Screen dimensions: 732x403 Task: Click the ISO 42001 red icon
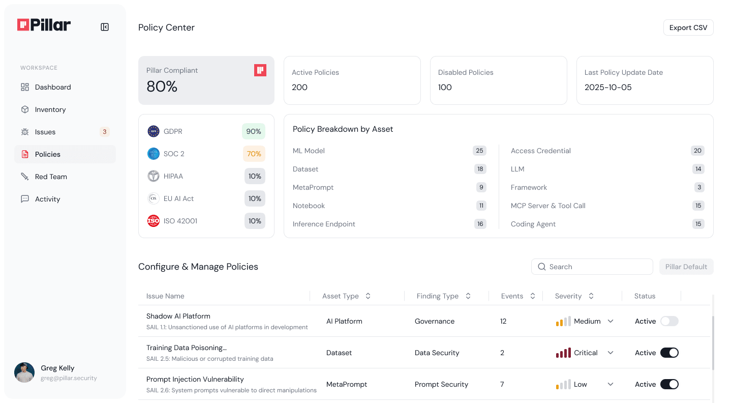click(x=154, y=221)
